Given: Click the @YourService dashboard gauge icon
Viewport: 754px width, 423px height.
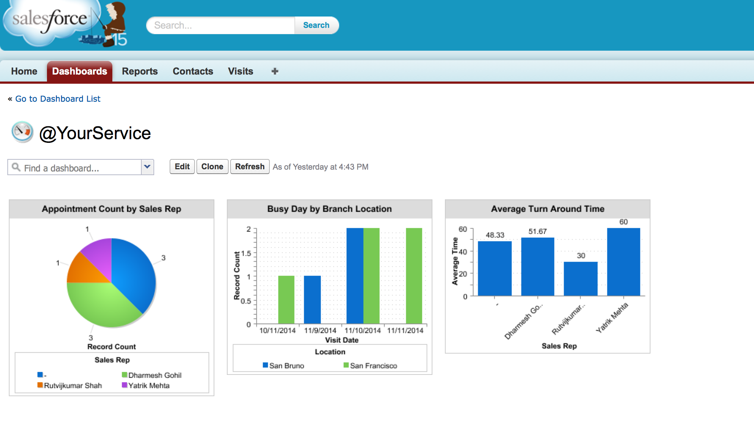Looking at the screenshot, I should tap(22, 132).
